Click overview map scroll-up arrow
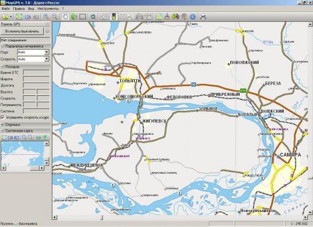 click(x=47, y=144)
